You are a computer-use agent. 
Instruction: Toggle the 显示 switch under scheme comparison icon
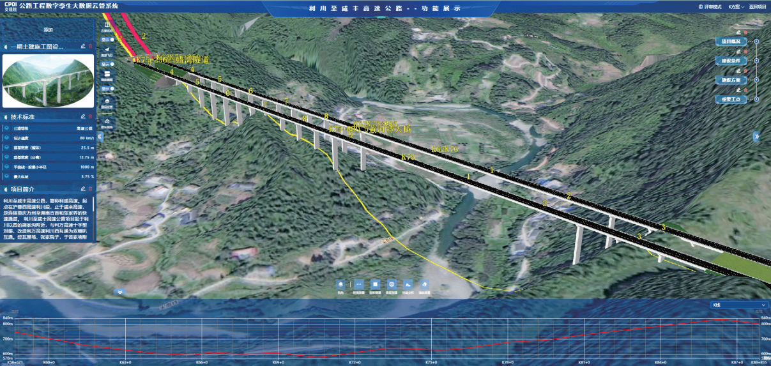click(107, 40)
